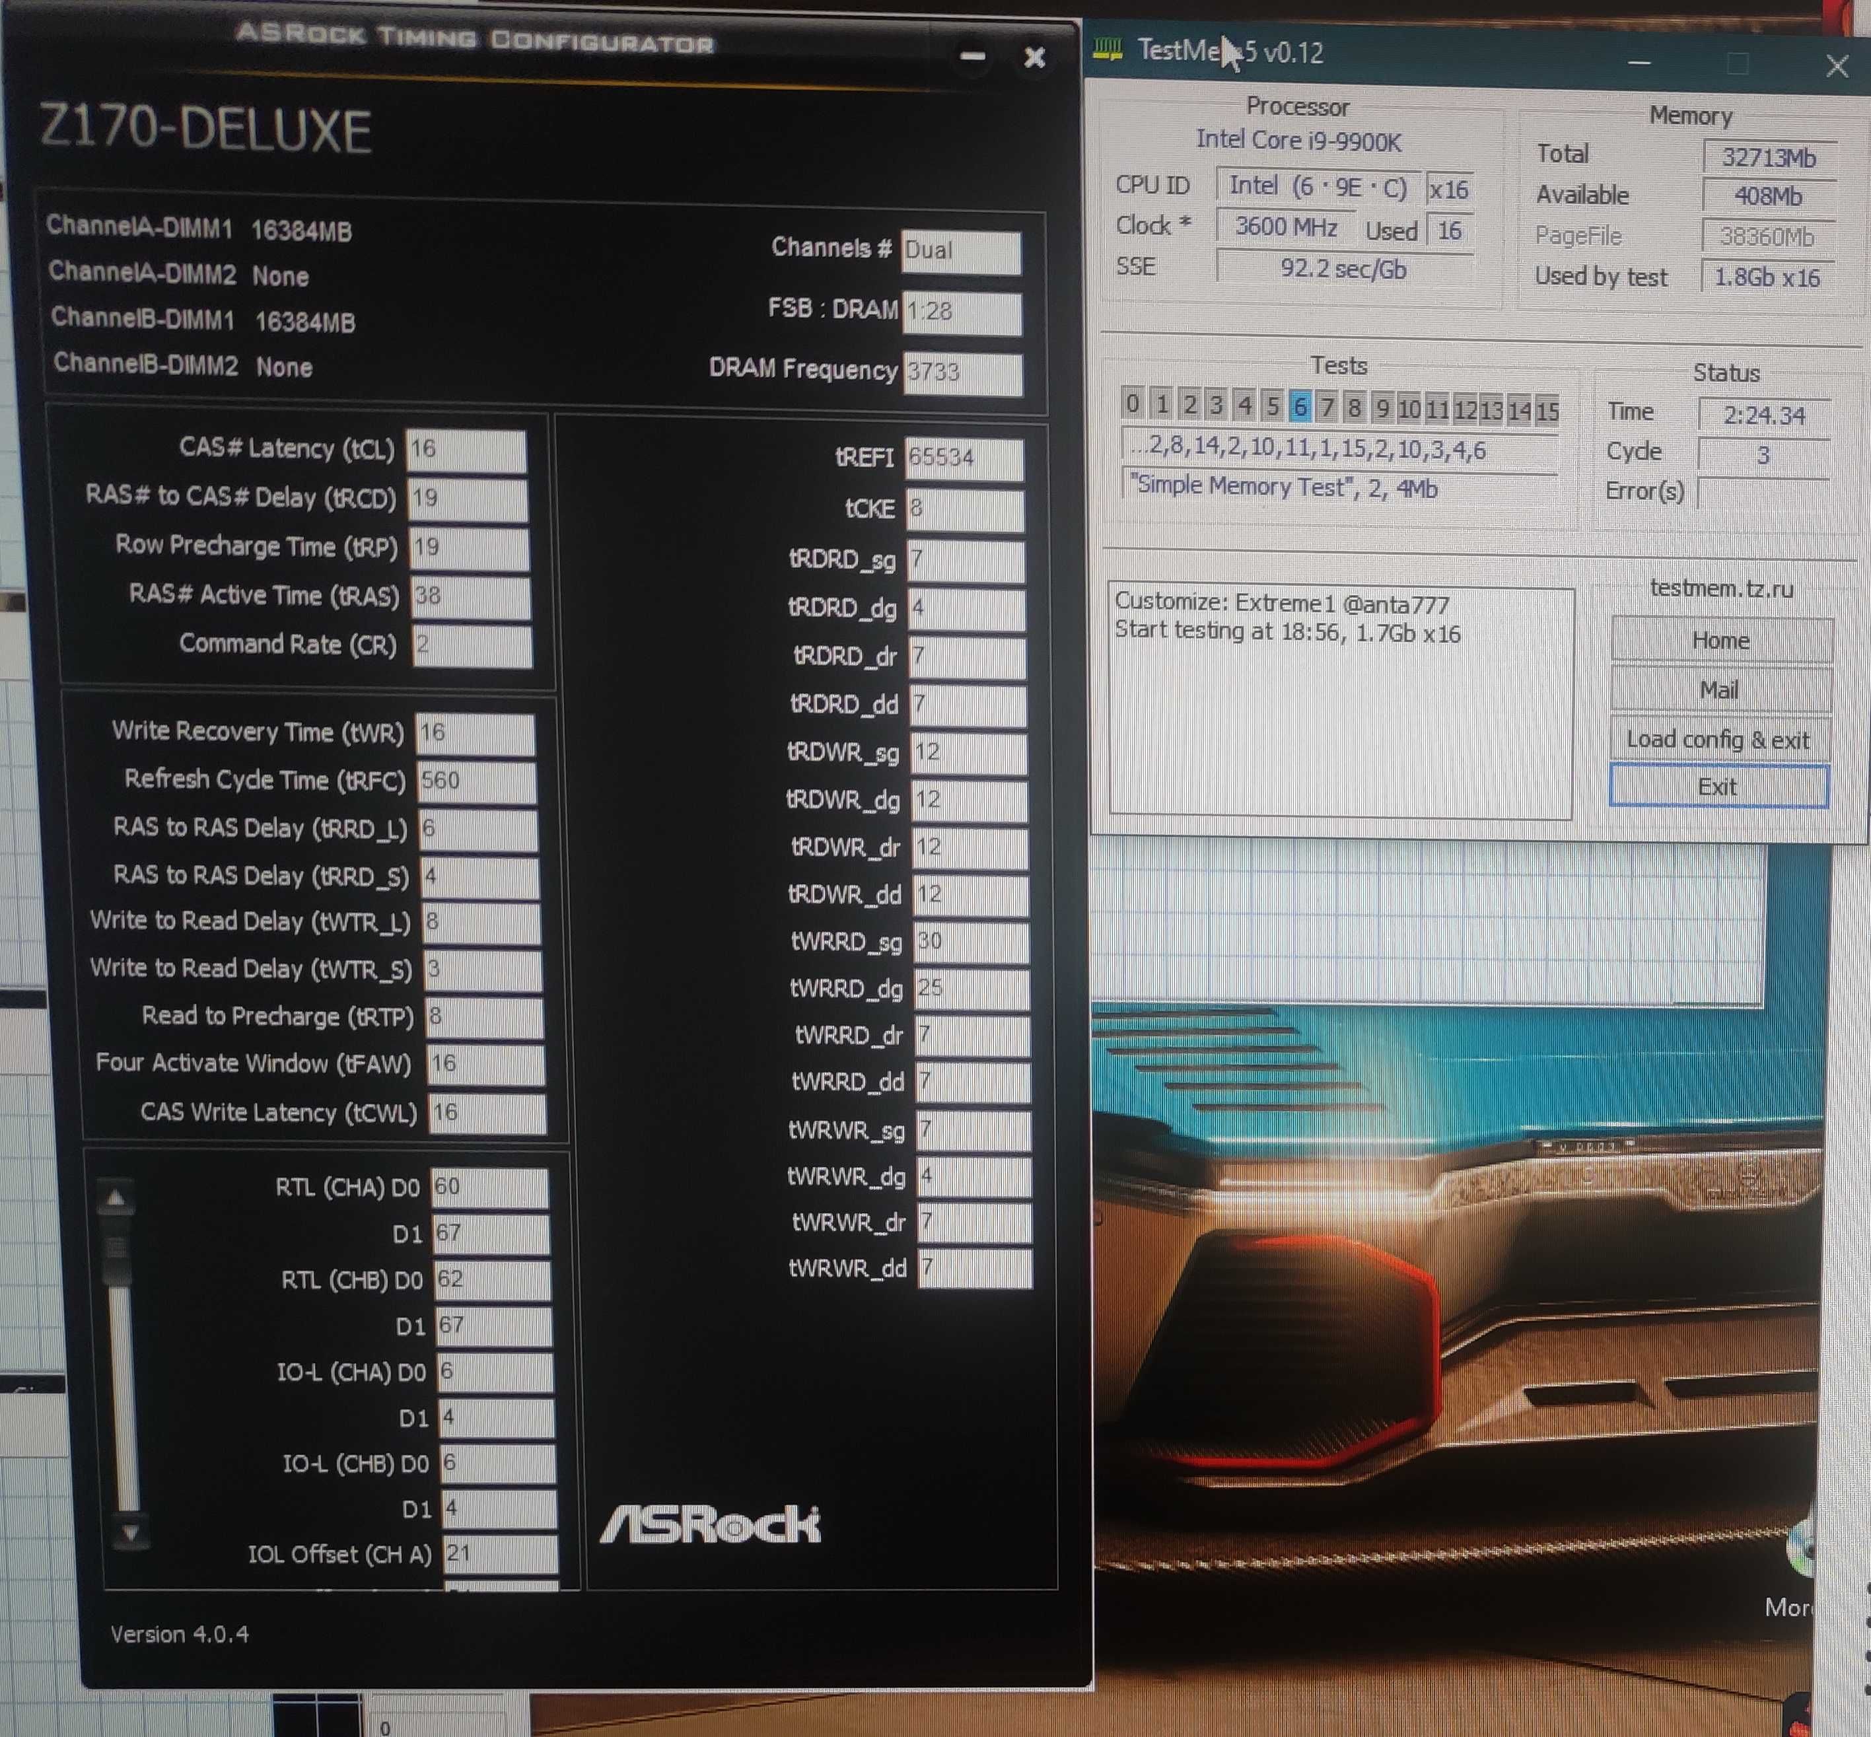Click the tRCD value field
The image size is (1871, 1737).
click(468, 499)
